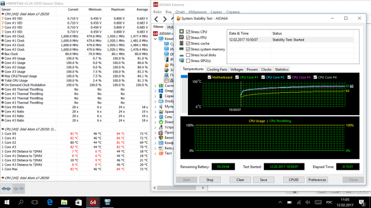Expand the DirectX tree node
Screen dimensions: 371x208
coord(155,122)
